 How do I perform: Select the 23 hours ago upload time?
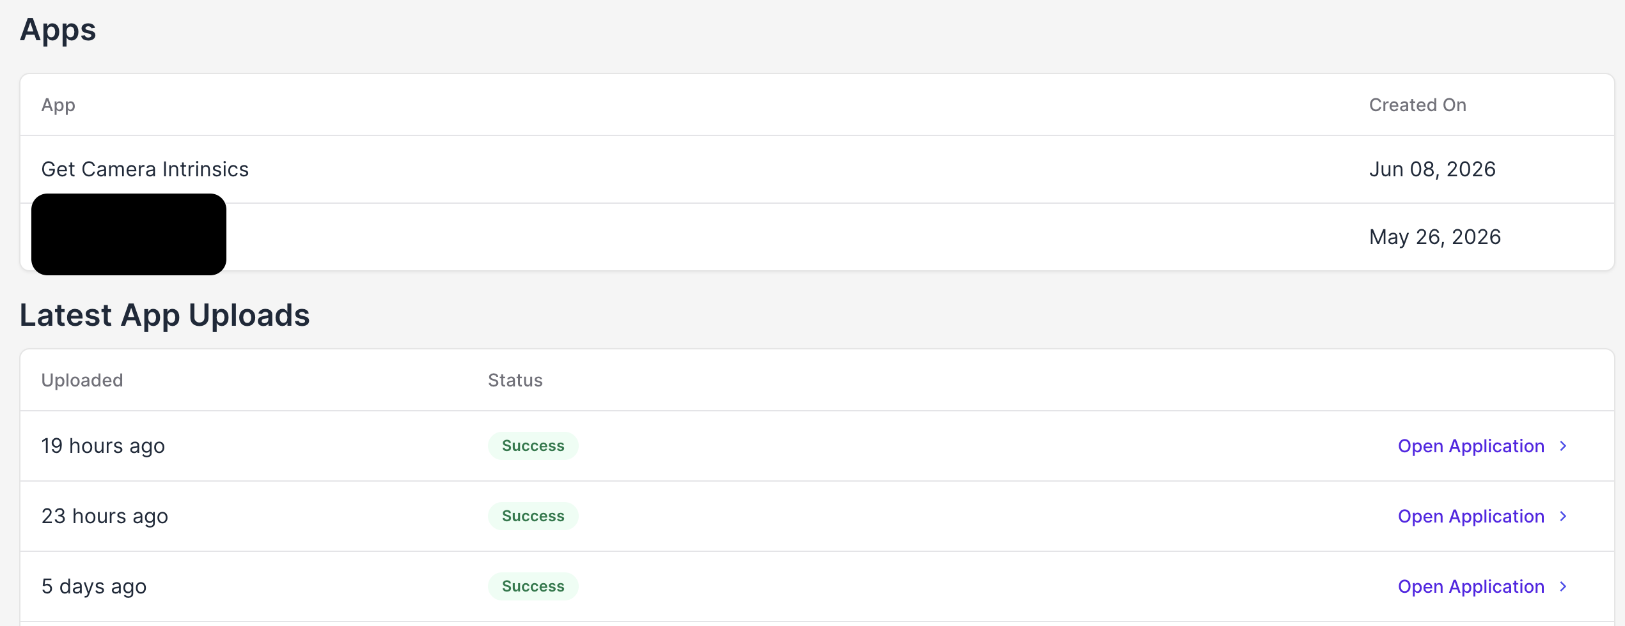click(x=105, y=516)
